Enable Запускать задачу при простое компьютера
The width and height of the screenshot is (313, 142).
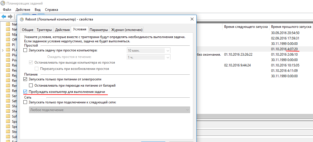click(x=26, y=51)
